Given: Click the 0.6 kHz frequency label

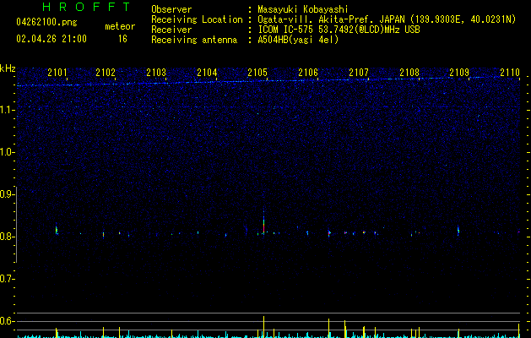Looking at the screenshot, I should click(x=7, y=321).
